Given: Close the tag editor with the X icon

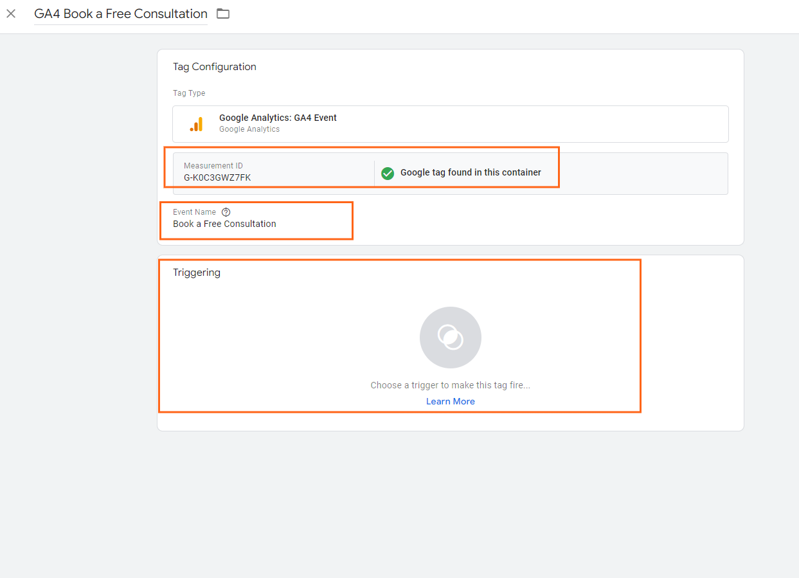Looking at the screenshot, I should tap(11, 14).
